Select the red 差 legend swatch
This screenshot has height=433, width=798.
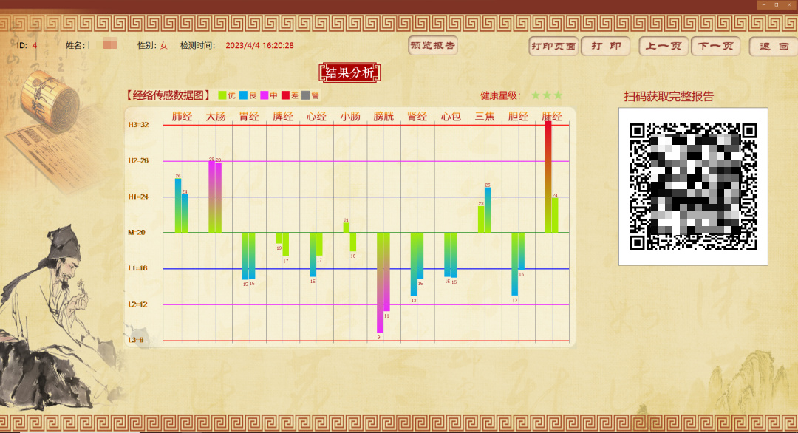[285, 95]
